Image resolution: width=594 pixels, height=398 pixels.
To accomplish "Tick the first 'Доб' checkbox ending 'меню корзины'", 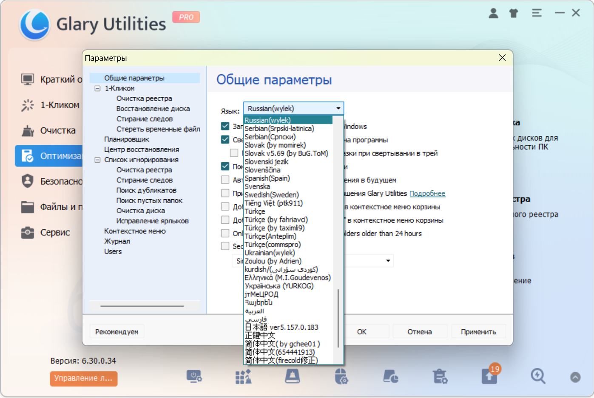I will point(225,207).
